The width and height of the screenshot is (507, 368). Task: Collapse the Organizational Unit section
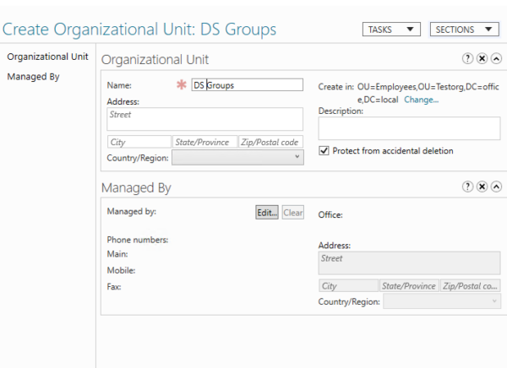click(x=496, y=59)
